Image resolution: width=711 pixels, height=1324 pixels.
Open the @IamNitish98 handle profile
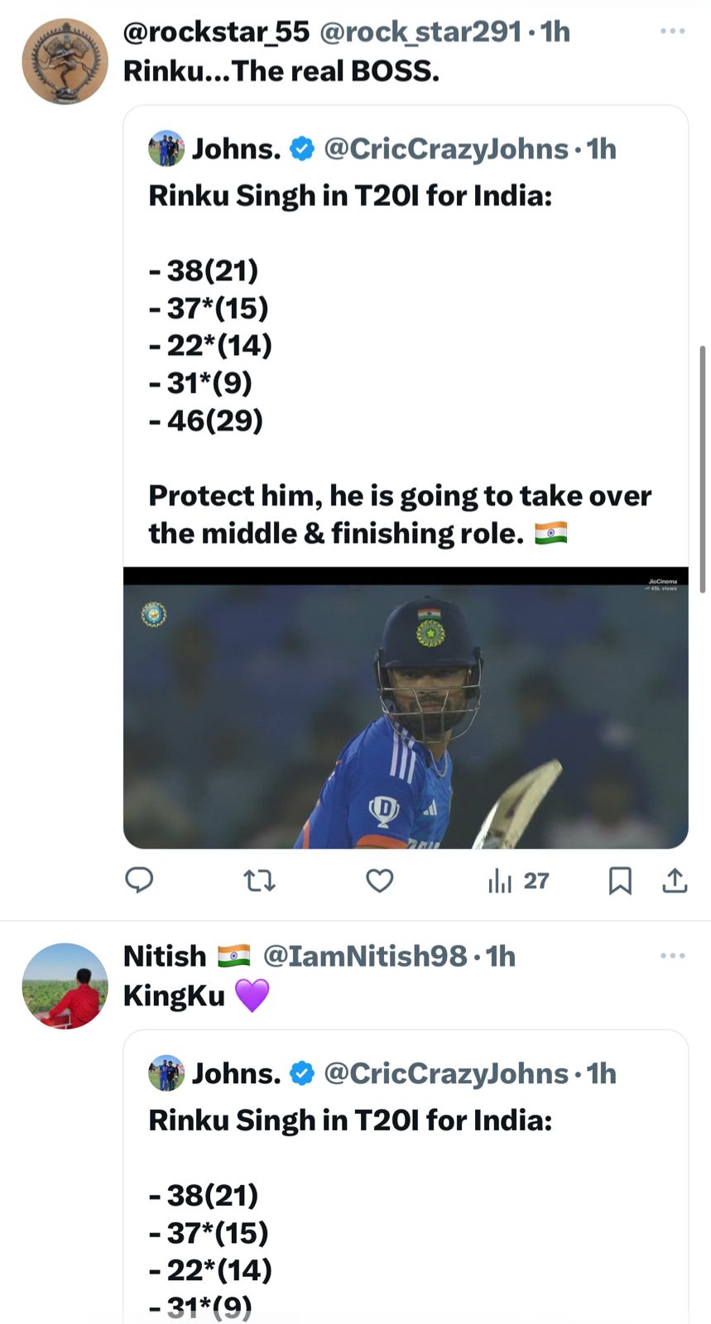pos(365,956)
